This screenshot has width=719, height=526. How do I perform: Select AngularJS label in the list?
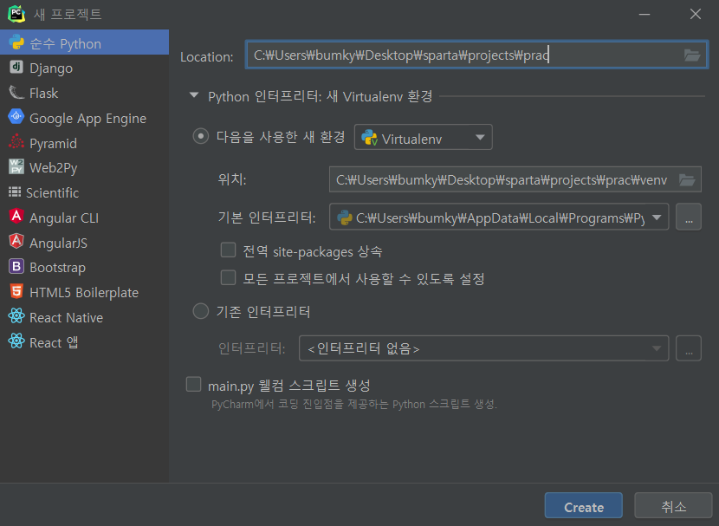click(58, 243)
